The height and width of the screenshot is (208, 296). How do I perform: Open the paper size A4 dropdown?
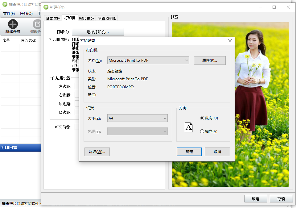click(x=138, y=118)
